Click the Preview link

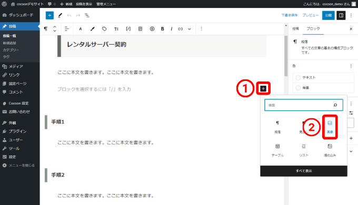tap(310, 15)
